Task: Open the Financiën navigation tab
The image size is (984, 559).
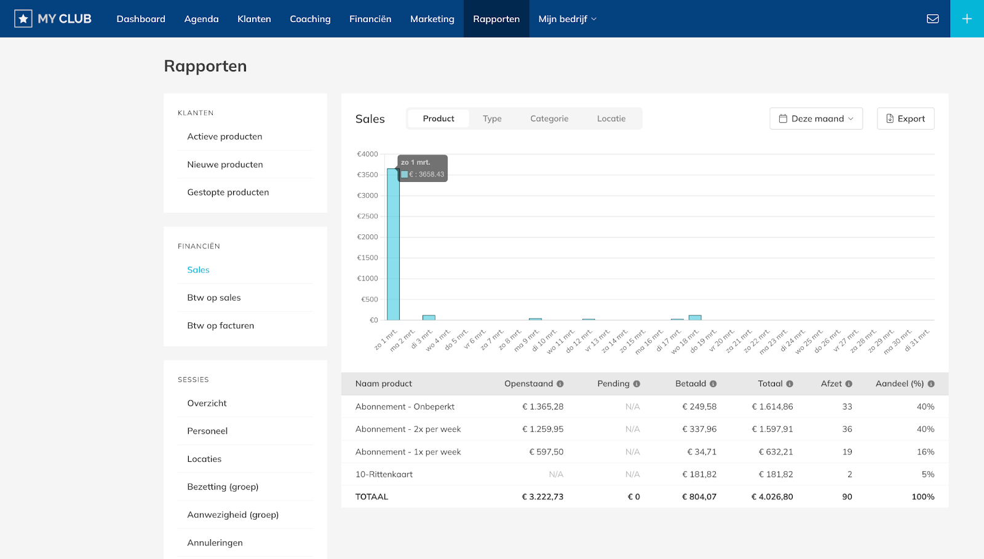Action: [x=370, y=19]
